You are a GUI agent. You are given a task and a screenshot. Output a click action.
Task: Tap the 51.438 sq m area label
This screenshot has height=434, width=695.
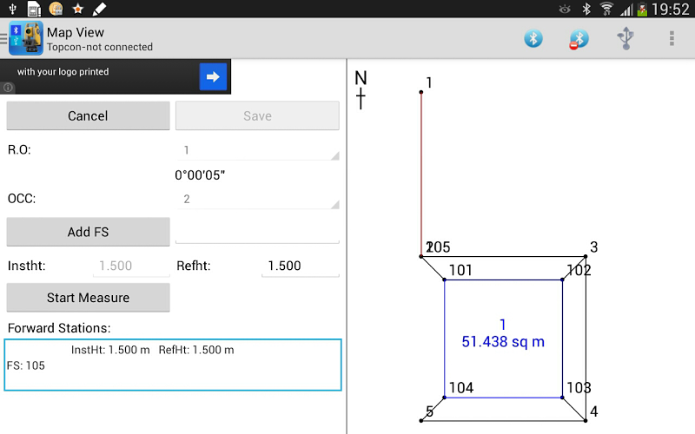pos(503,342)
